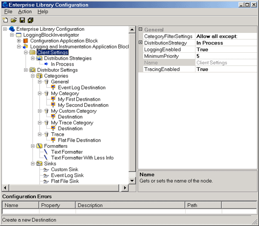Screen dimensions: 259x226
Task: Click the Save All toolbar icon
Action: click(31, 20)
